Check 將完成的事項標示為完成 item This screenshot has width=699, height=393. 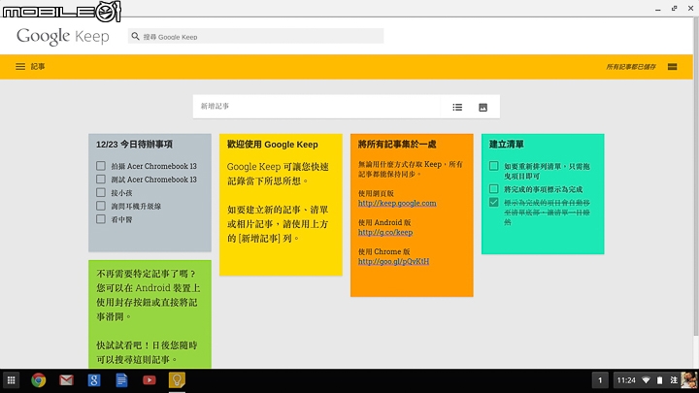(x=493, y=189)
